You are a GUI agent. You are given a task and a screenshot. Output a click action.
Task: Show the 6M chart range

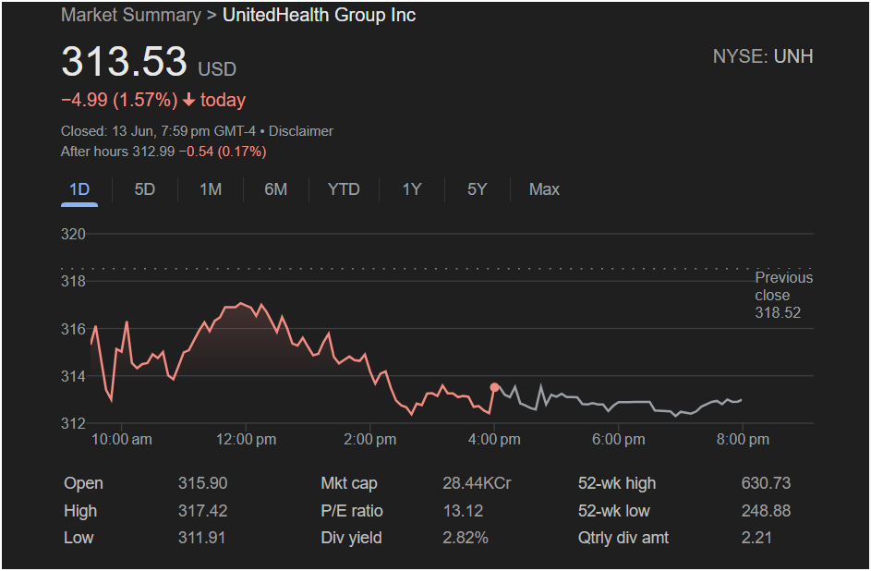click(x=276, y=190)
